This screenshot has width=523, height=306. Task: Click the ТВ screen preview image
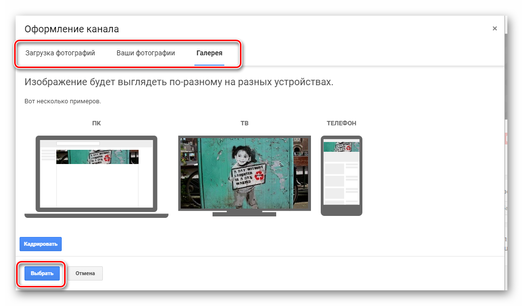(x=244, y=176)
